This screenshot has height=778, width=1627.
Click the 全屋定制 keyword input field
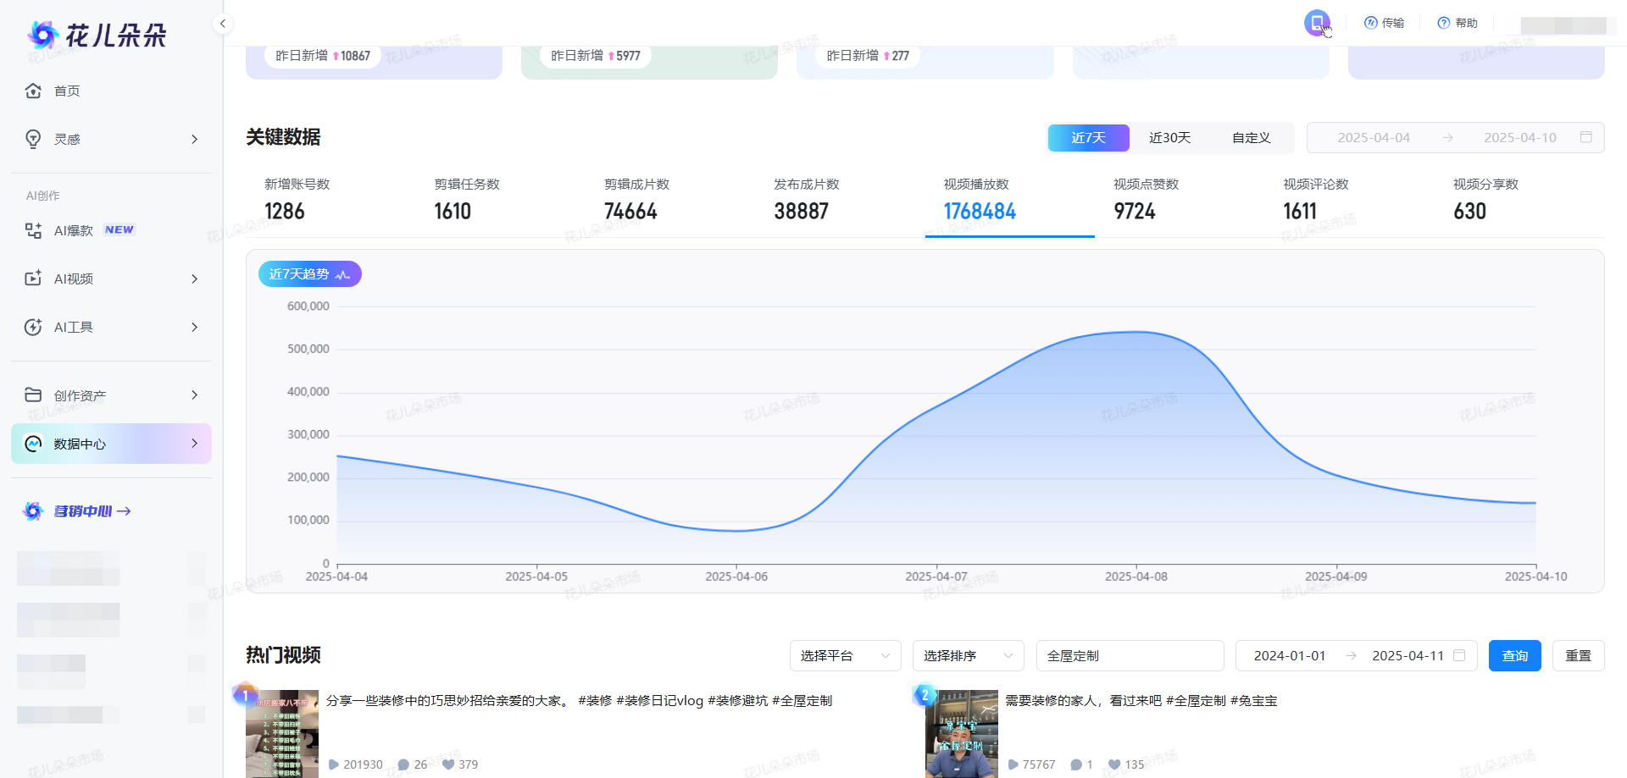[1129, 656]
